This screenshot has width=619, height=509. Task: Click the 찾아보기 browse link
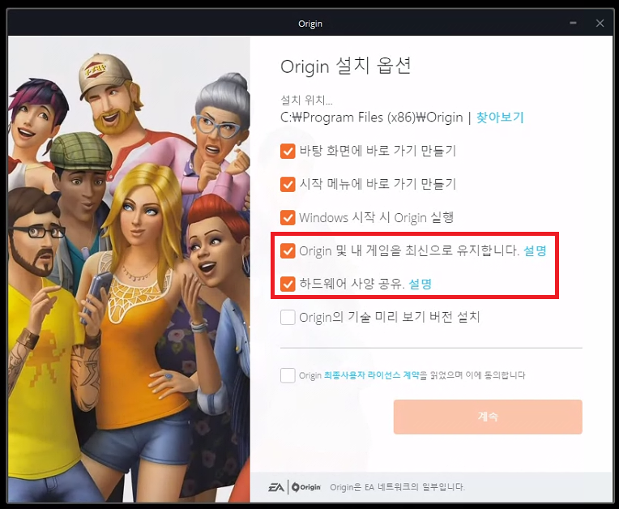point(500,118)
